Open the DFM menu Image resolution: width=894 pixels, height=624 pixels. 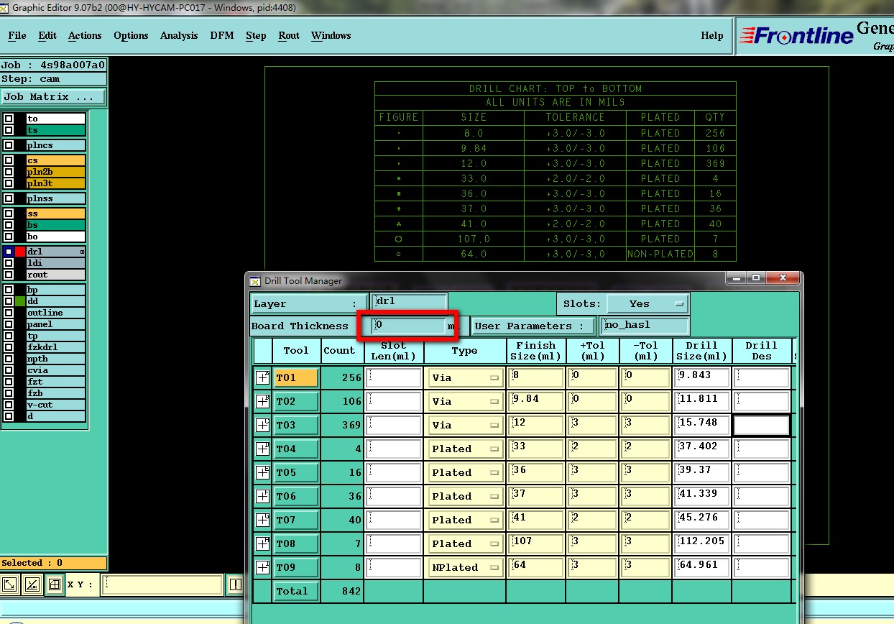(x=222, y=35)
